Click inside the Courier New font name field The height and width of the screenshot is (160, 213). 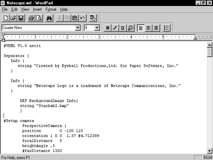(x=39, y=28)
